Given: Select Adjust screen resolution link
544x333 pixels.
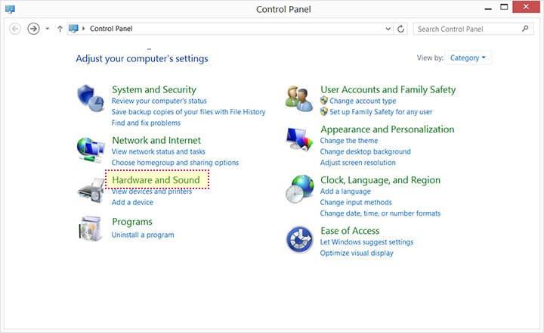Looking at the screenshot, I should [357, 163].
